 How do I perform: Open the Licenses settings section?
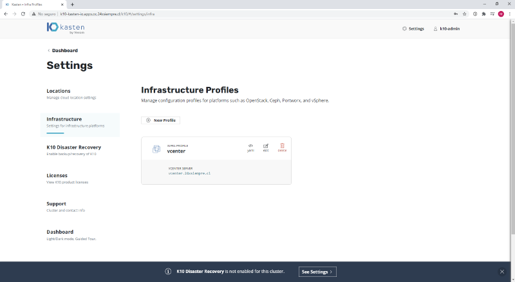point(68,178)
